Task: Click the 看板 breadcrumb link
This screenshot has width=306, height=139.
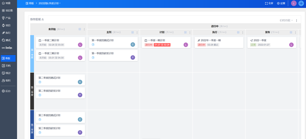Action: click(x=30, y=3)
